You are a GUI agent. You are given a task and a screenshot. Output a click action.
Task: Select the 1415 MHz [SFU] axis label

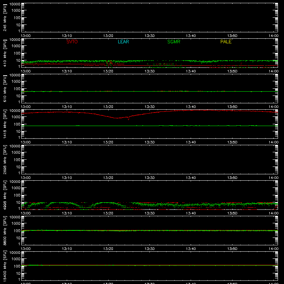pyautogui.click(x=5, y=124)
